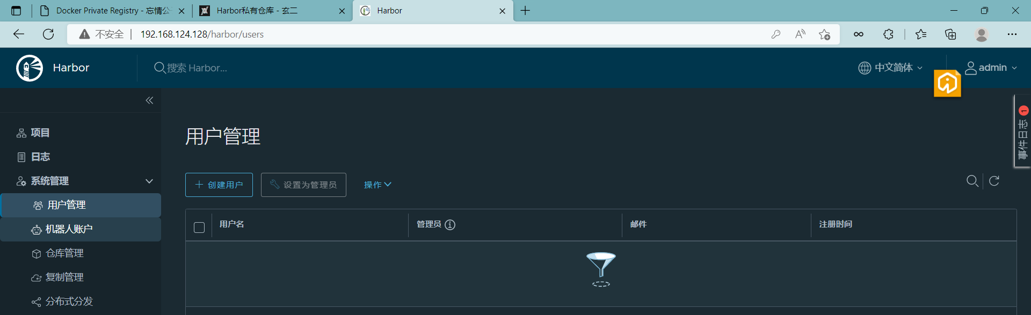
Task: Collapse the sidebar with double chevron
Action: (149, 100)
